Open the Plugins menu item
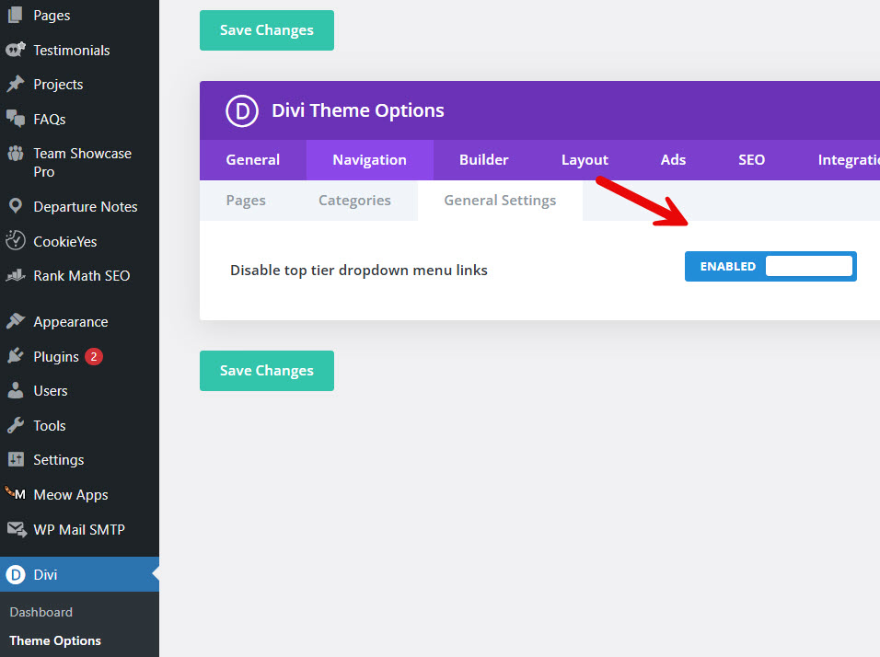880x657 pixels. pyautogui.click(x=56, y=357)
